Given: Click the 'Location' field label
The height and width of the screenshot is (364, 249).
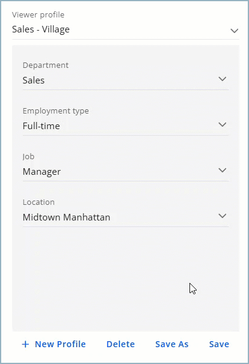Looking at the screenshot, I should (38, 202).
